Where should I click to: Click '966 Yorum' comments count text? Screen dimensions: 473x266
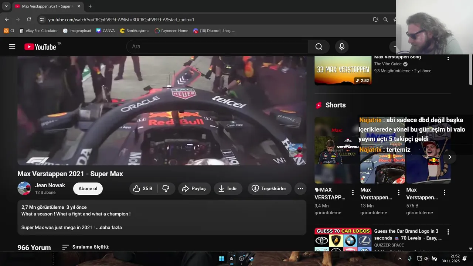(x=34, y=247)
